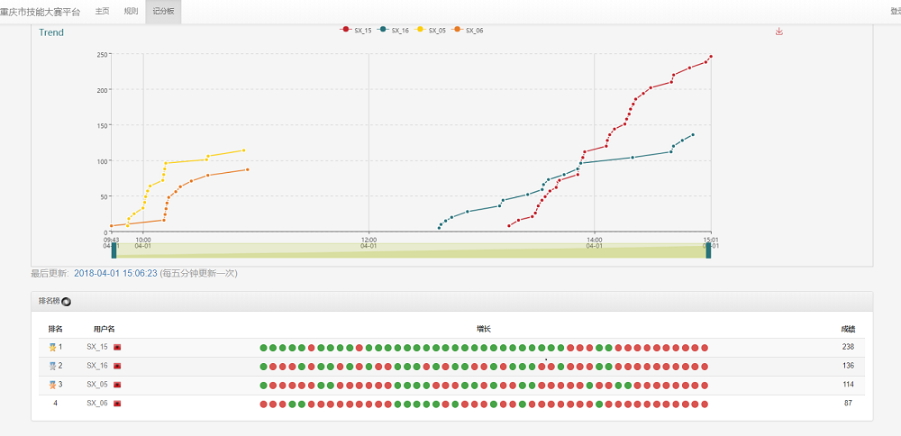Click the silver medal icon for rank 2
This screenshot has height=436, width=901.
52,366
